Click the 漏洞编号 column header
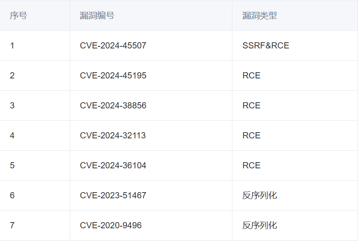This screenshot has height=241, width=358. coord(151,16)
